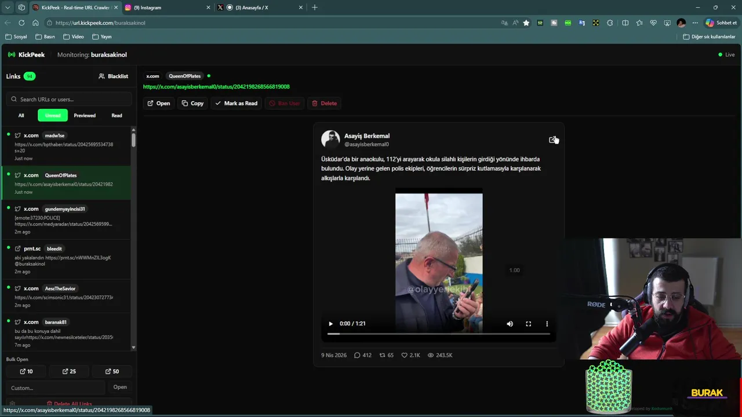Open the green asayisberkemal0 status URL
This screenshot has height=417, width=742.
point(216,86)
